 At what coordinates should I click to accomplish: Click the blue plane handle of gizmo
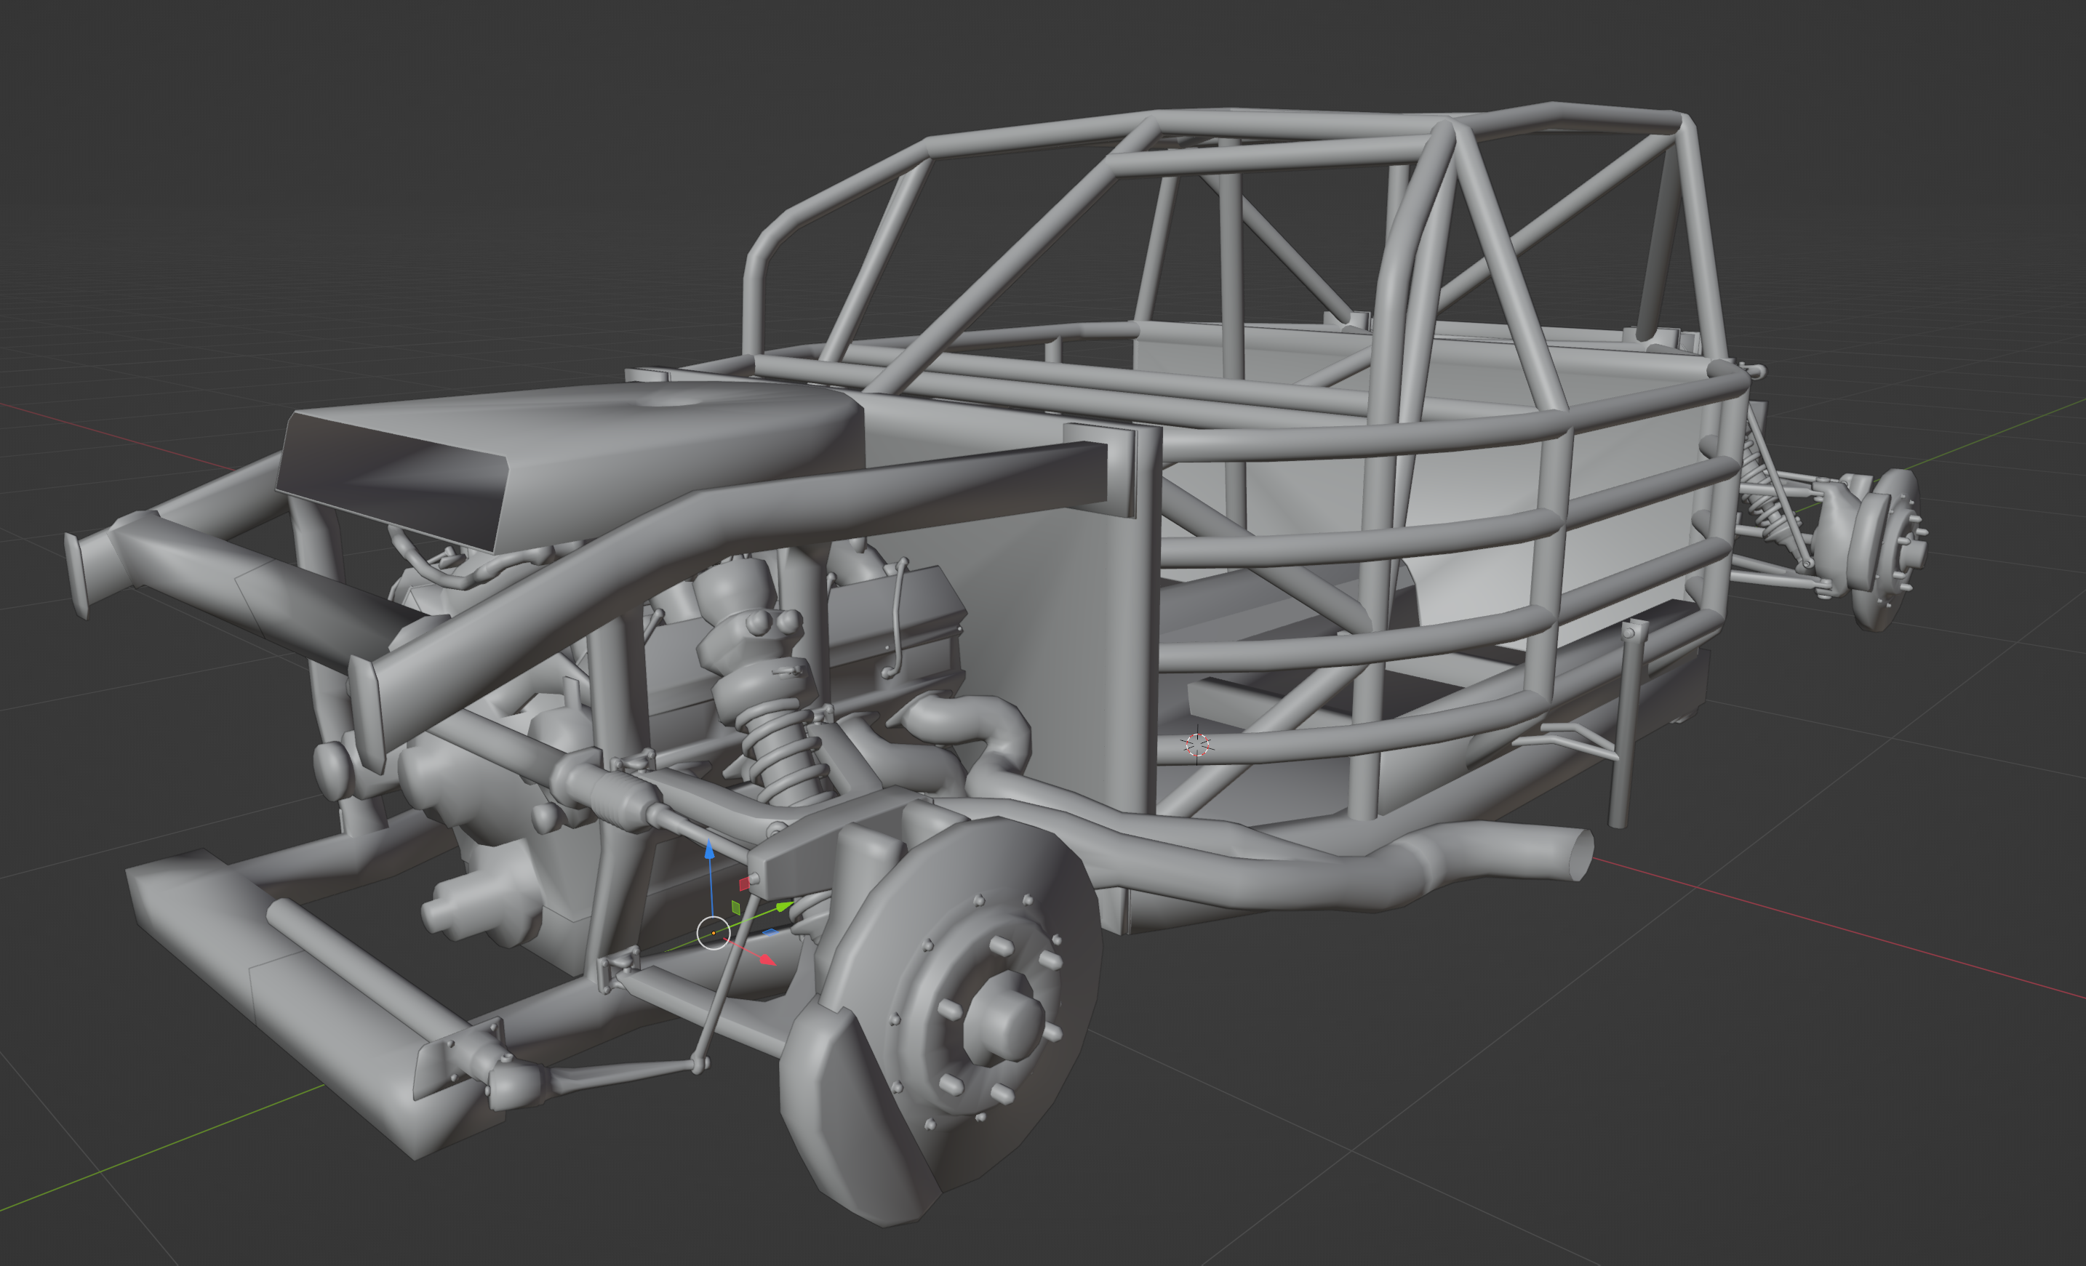point(770,932)
